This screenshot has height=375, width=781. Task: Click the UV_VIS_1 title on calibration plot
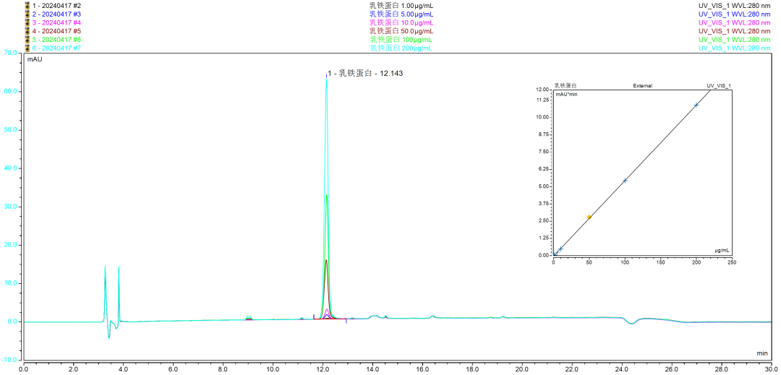719,85
